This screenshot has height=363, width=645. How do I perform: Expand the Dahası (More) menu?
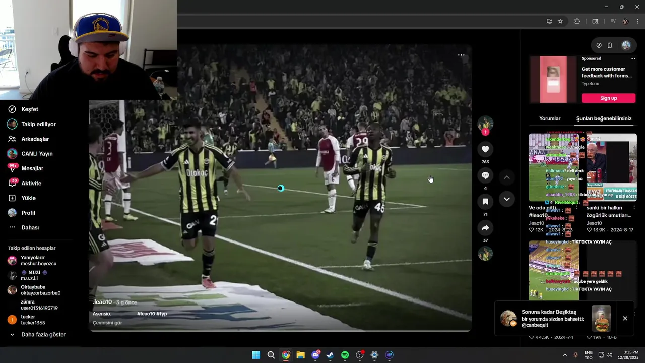click(x=30, y=228)
